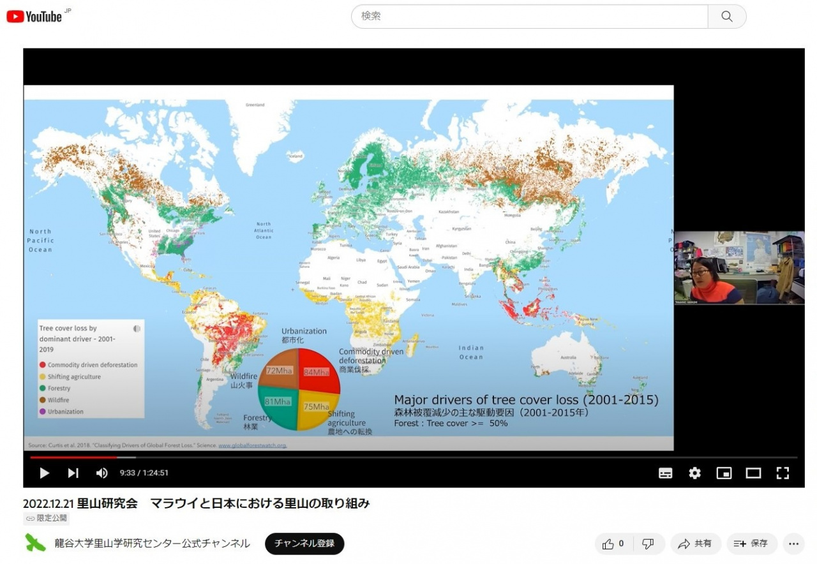Like the video with thumbs up
Viewport: 817px width, 564px height.
point(613,544)
